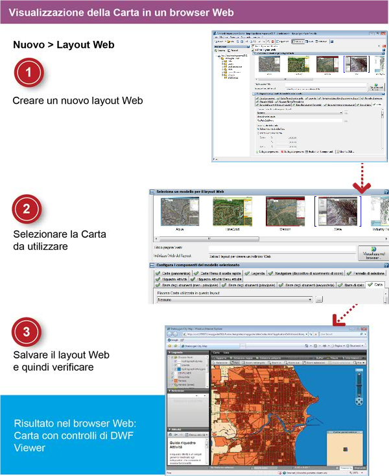389x476 pixels.
Task: Open the Vista menu in the map viewer
Action: pyautogui.click(x=226, y=353)
